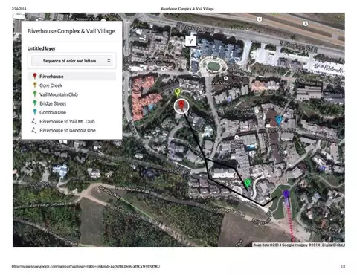The image size is (357, 275).
Task: Click the blue Gondola One pin in legend
Action: tap(35, 112)
